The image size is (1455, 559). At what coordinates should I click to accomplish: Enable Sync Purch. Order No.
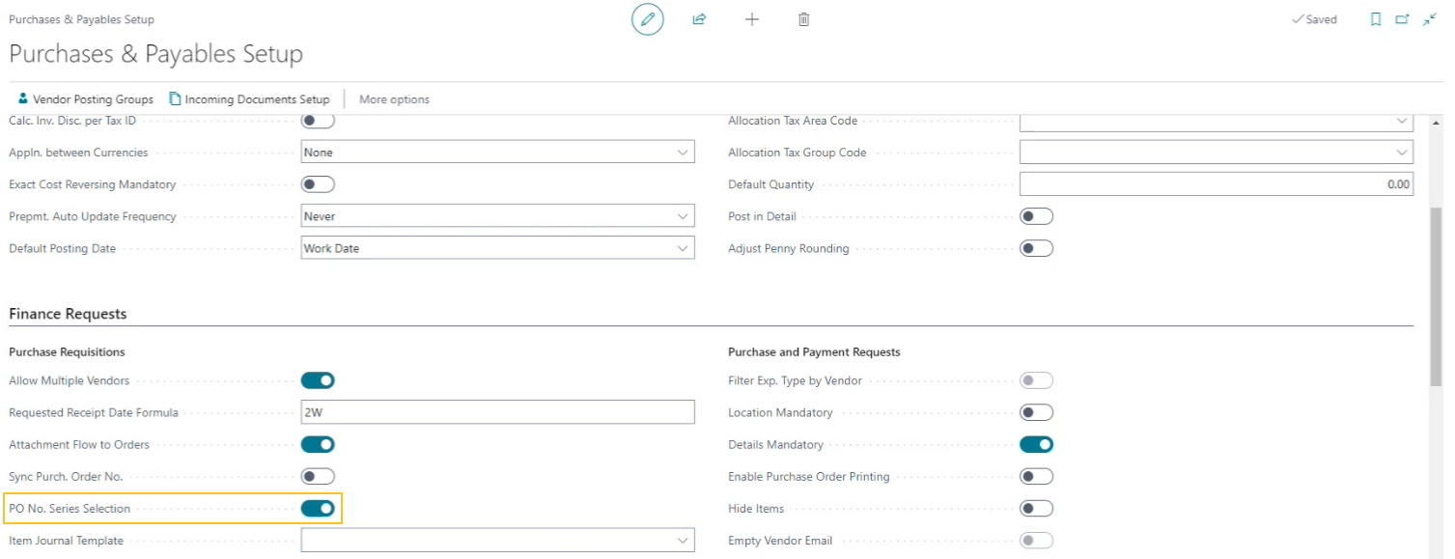point(317,476)
